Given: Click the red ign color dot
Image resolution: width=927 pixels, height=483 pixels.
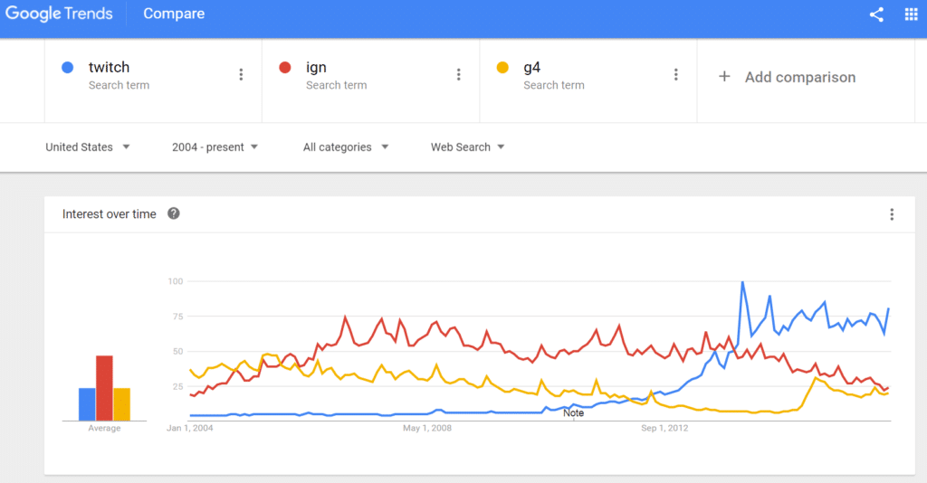Looking at the screenshot, I should coord(285,68).
